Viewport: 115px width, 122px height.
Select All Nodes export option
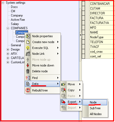(x=95, y=114)
